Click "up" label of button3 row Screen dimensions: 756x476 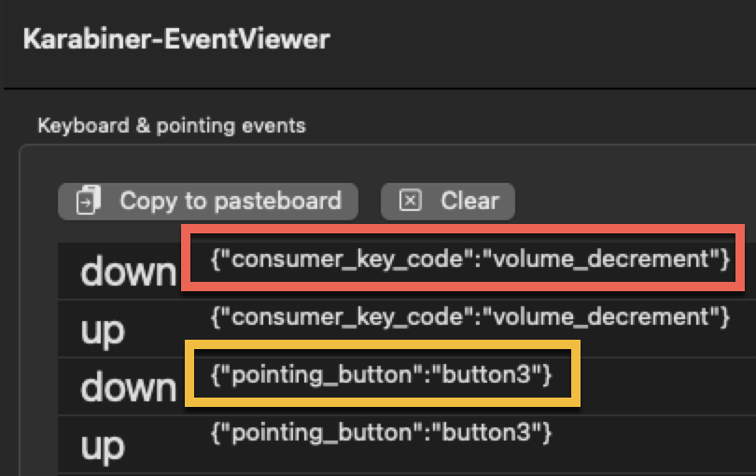coord(103,446)
